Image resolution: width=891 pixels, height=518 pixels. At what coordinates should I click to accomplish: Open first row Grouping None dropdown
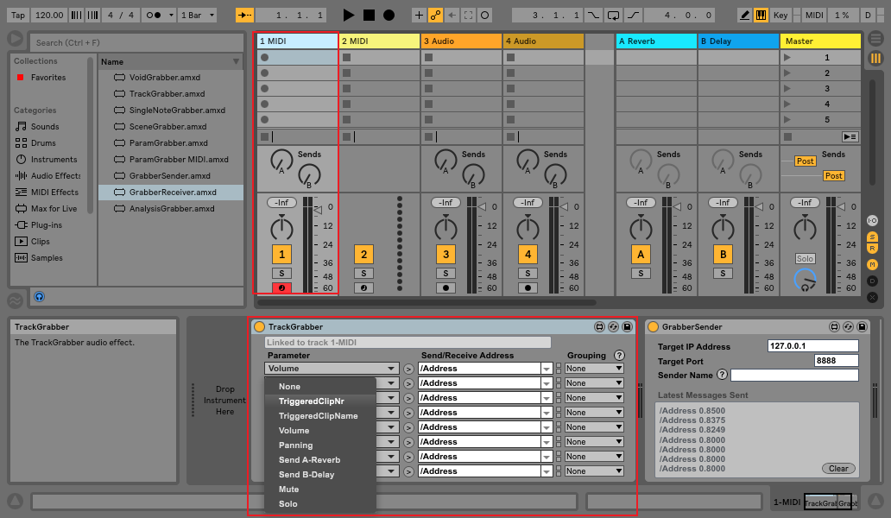click(594, 369)
